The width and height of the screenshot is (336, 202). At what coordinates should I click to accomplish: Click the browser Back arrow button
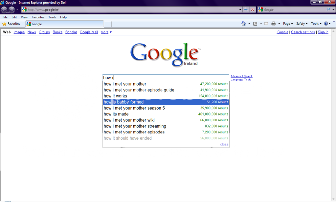[4, 10]
